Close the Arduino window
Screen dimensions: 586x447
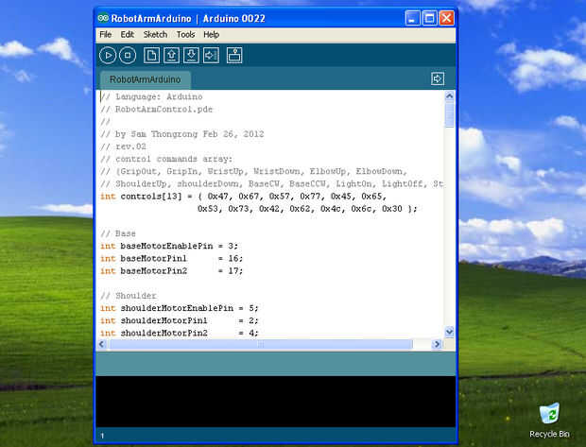pos(447,18)
